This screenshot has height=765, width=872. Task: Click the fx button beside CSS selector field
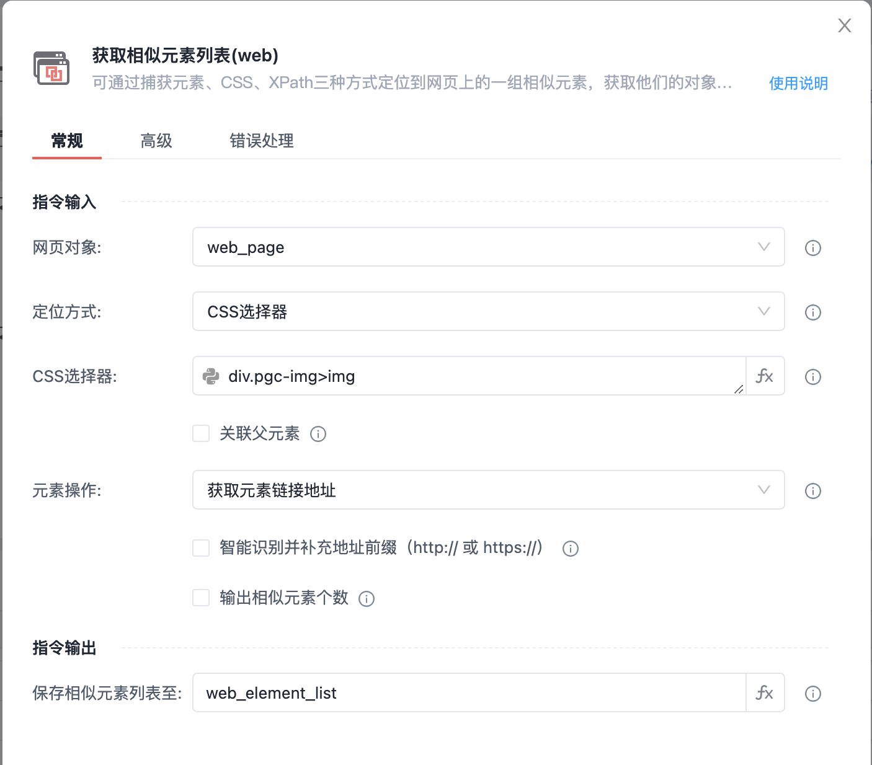[x=765, y=376]
